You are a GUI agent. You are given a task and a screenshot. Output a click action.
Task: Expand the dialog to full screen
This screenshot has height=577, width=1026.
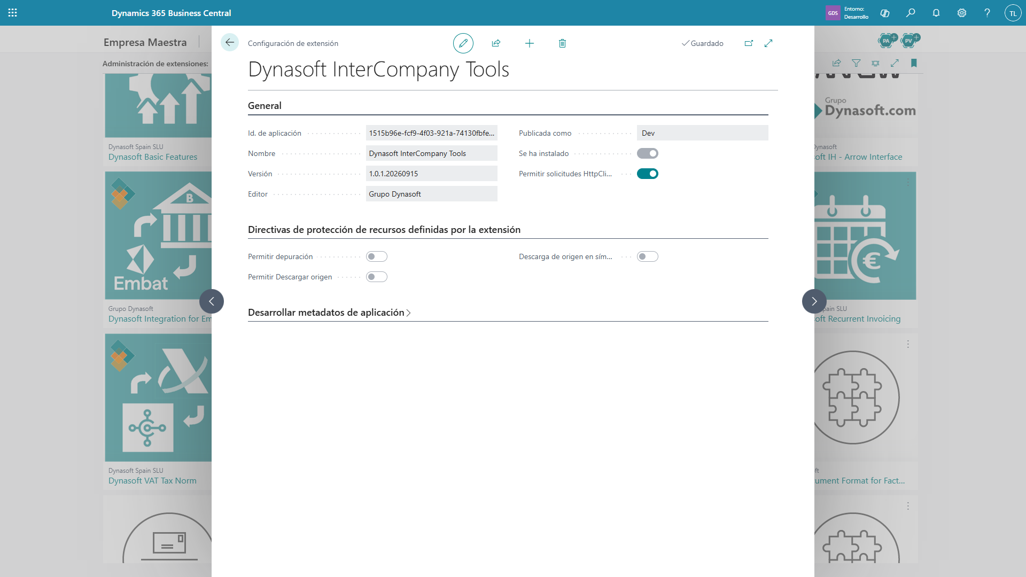point(768,43)
